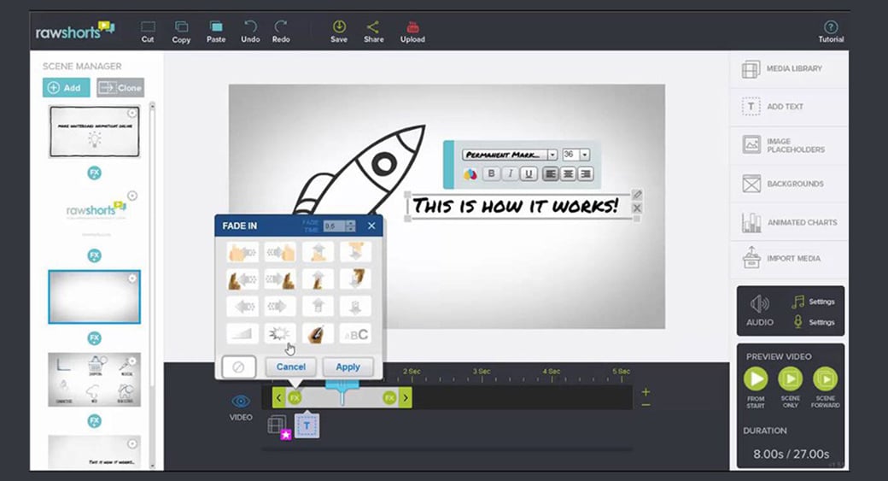Select the starburst pop effect icon
This screenshot has height=481, width=888.
pyautogui.click(x=279, y=333)
